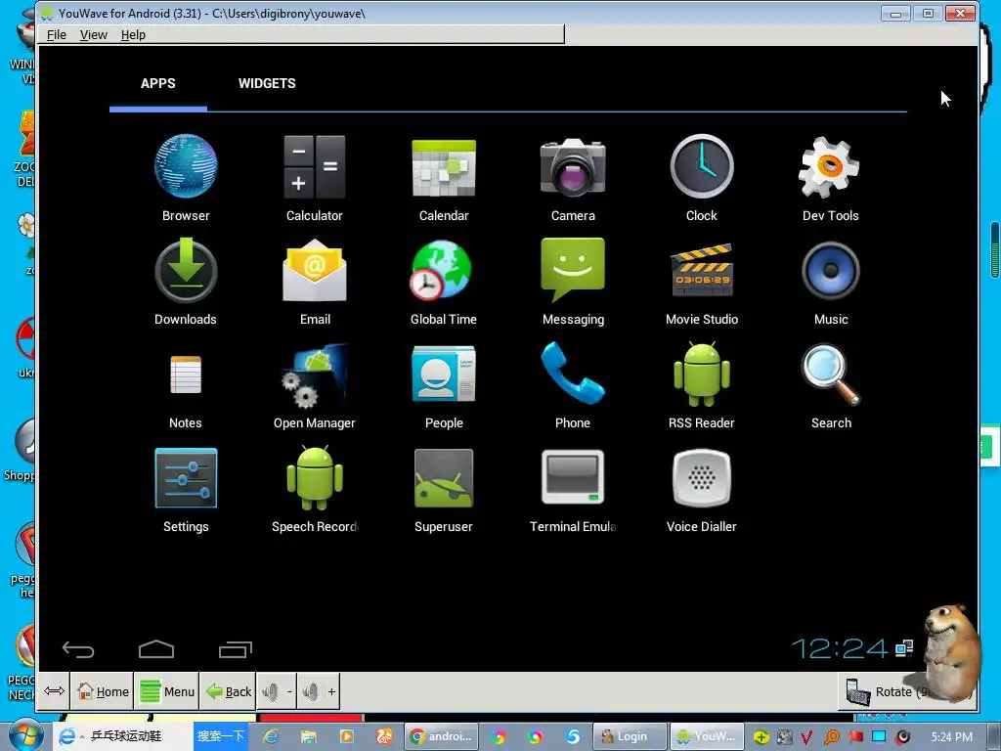Screen dimensions: 1001x751
Task: Open the People contacts app
Action: [x=444, y=374]
